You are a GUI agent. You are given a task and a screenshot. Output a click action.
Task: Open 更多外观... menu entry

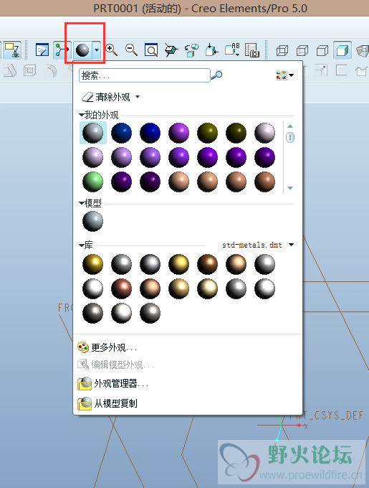click(x=107, y=347)
